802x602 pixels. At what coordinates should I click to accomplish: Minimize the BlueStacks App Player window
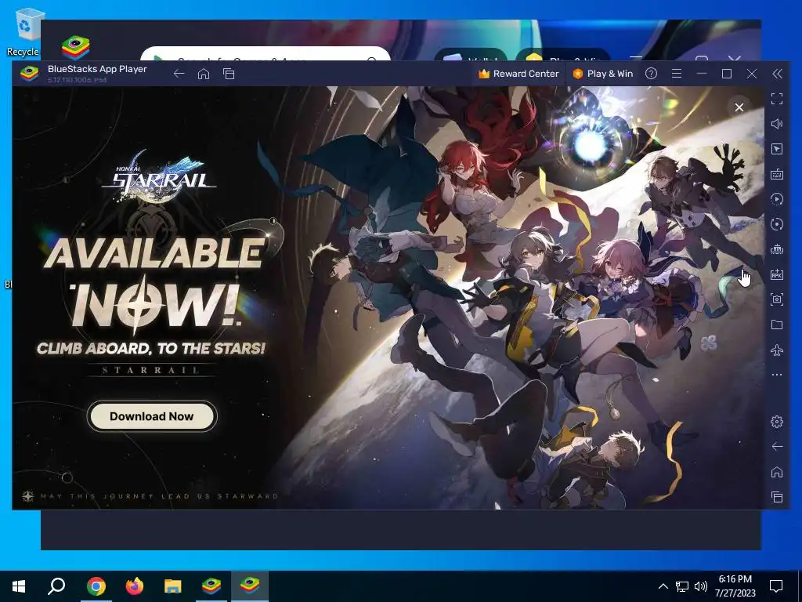[x=701, y=74]
